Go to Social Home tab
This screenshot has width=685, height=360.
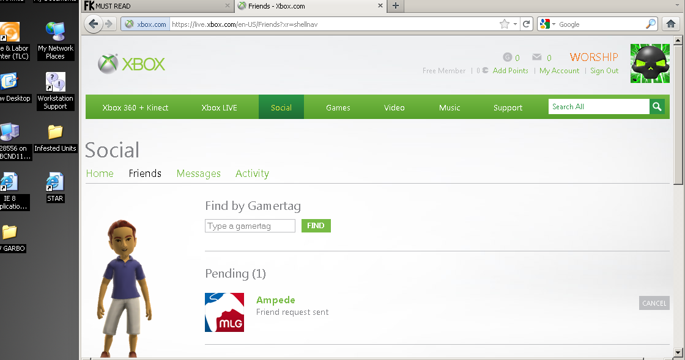[x=100, y=173]
